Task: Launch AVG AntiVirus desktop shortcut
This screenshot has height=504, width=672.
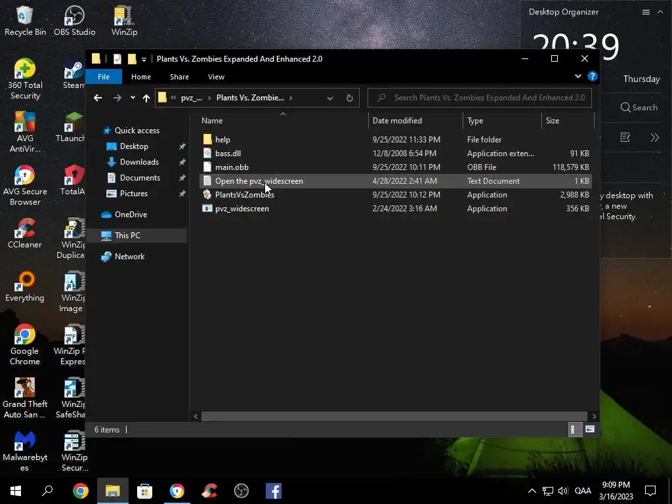Action: [x=26, y=132]
